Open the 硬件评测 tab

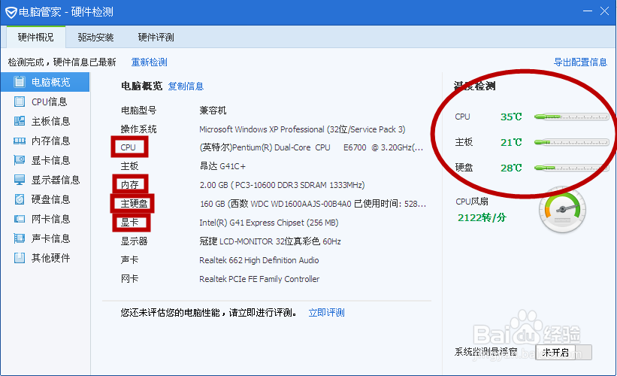(x=156, y=37)
